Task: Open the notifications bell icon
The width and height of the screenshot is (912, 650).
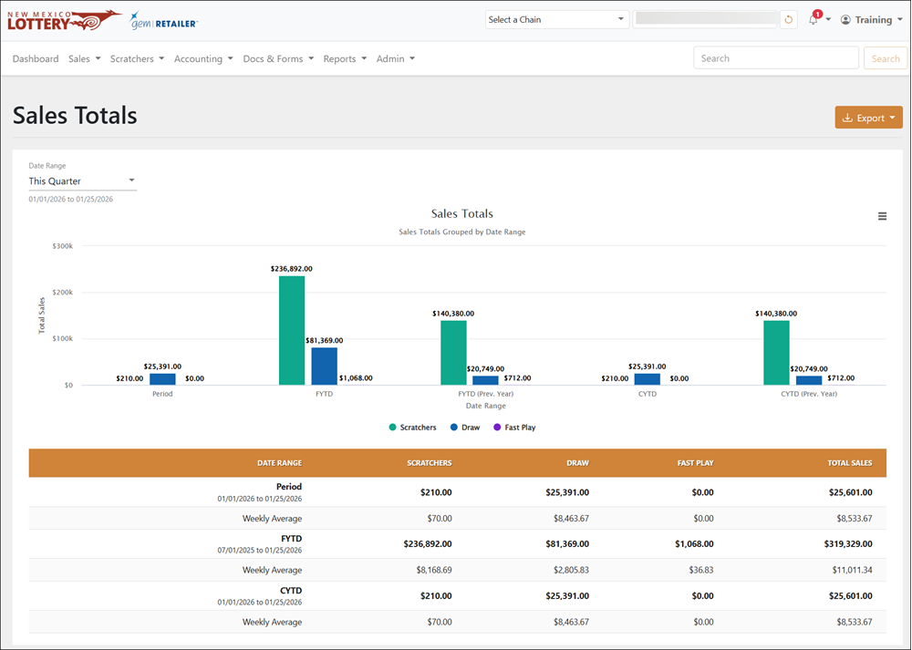Action: pyautogui.click(x=814, y=20)
